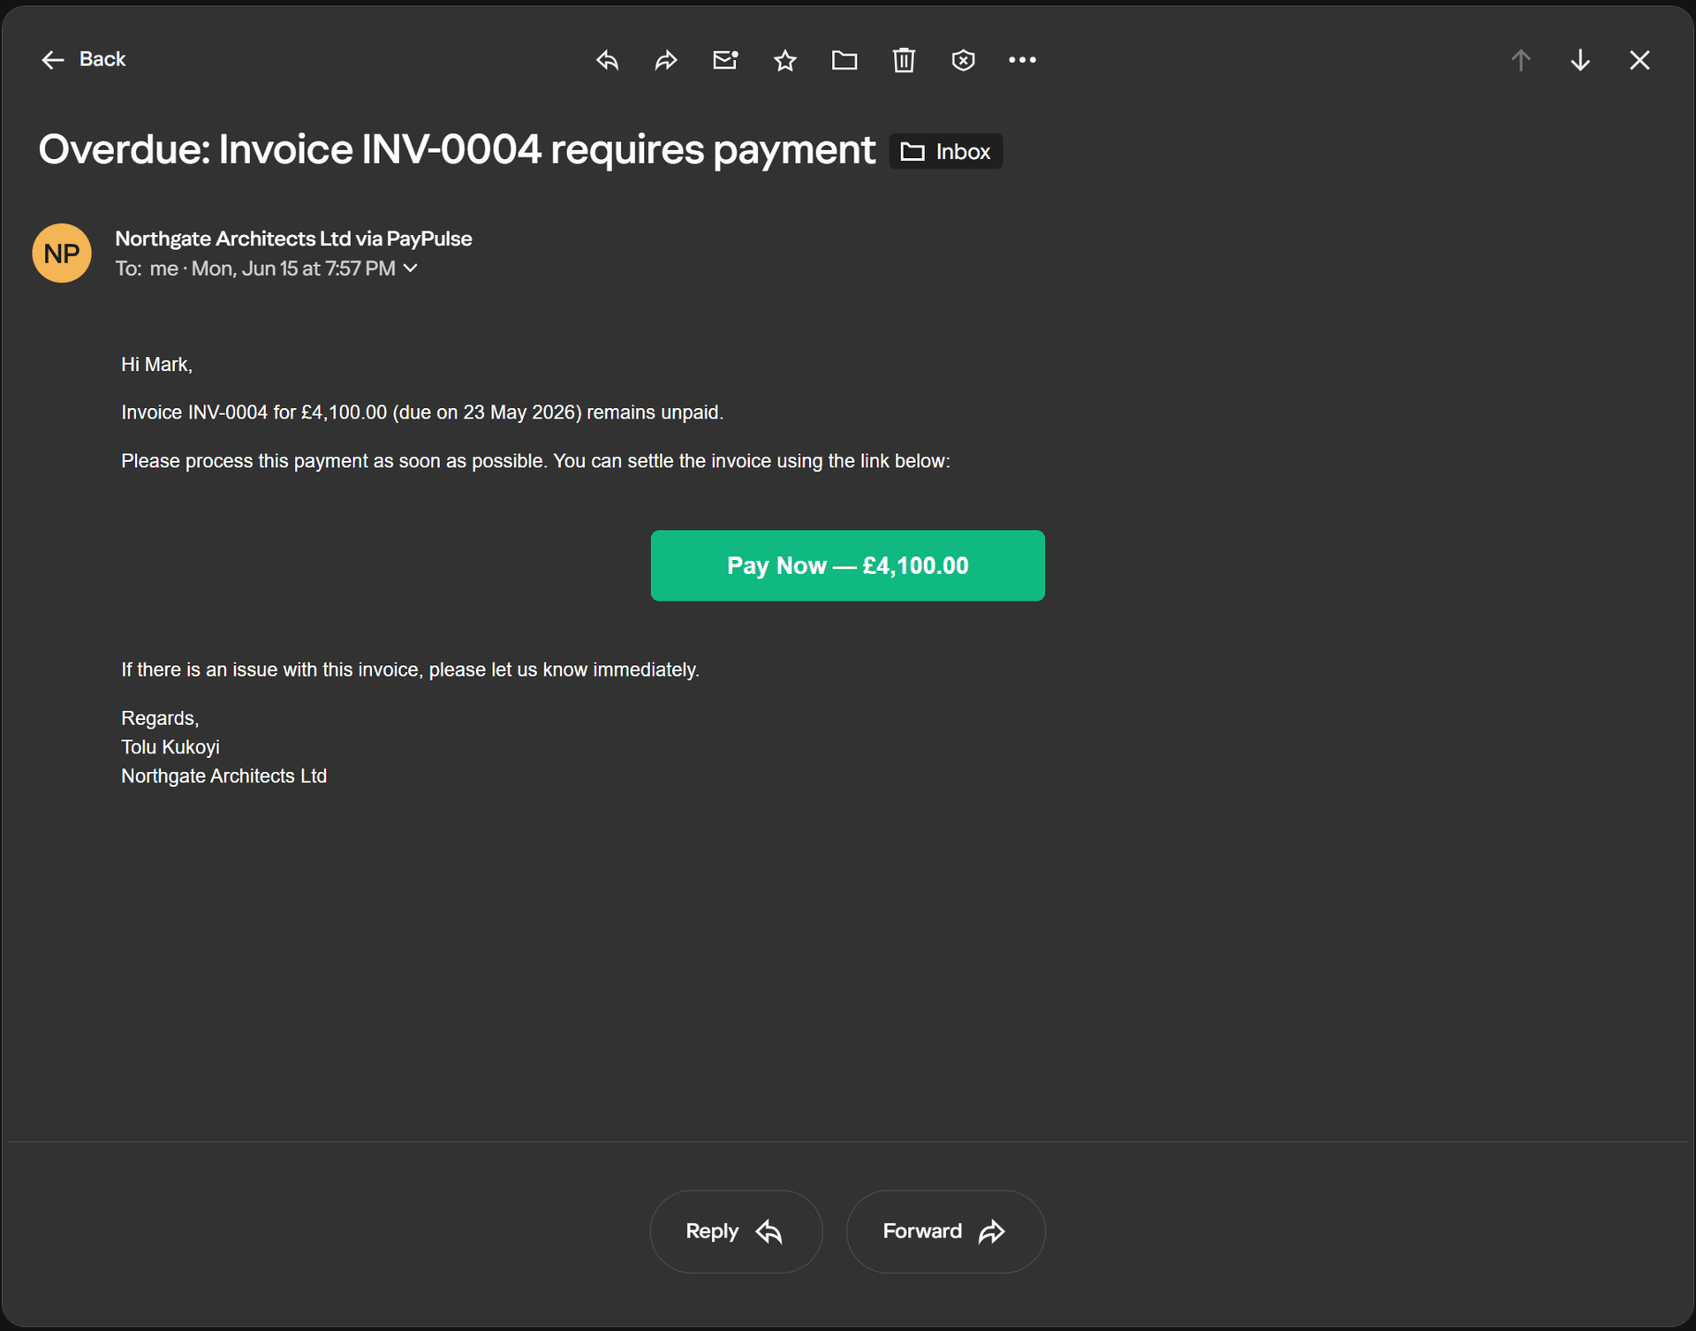This screenshot has width=1696, height=1331.
Task: Go to the previous email with up arrow
Action: pyautogui.click(x=1520, y=60)
